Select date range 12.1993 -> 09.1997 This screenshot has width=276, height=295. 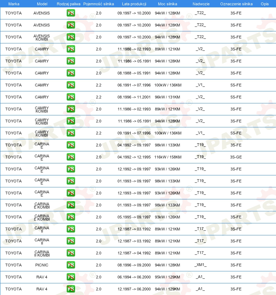click(x=134, y=193)
